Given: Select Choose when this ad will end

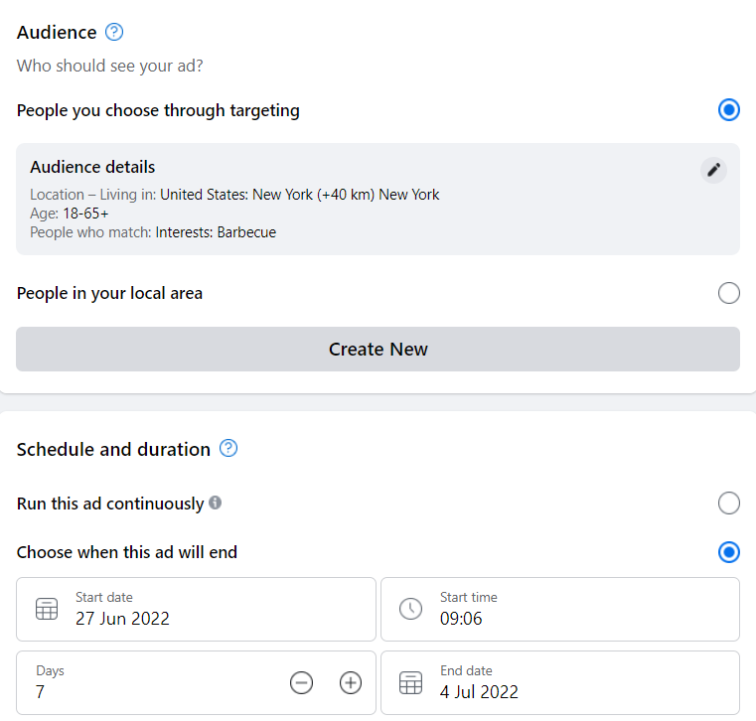Looking at the screenshot, I should pyautogui.click(x=728, y=552).
